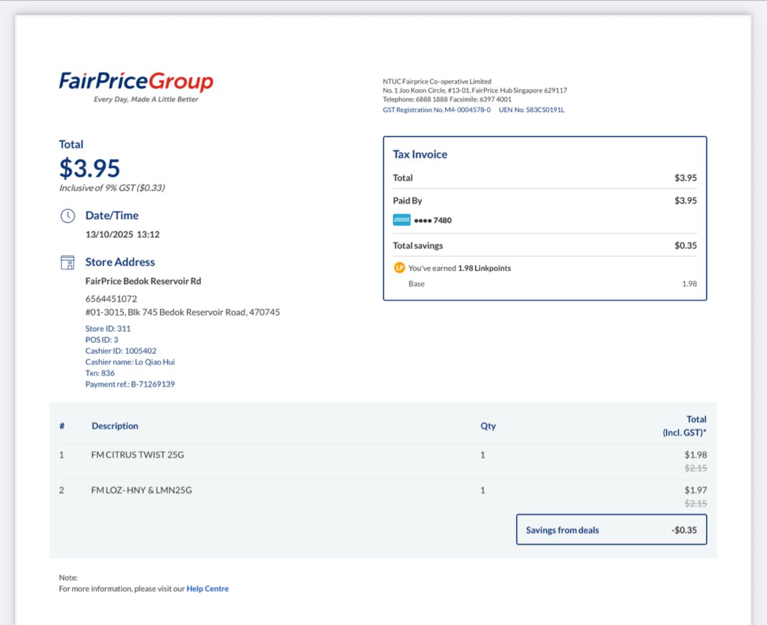This screenshot has height=625, width=767.
Task: Click the struck-through $2.15 under $1.98
Action: tap(696, 469)
